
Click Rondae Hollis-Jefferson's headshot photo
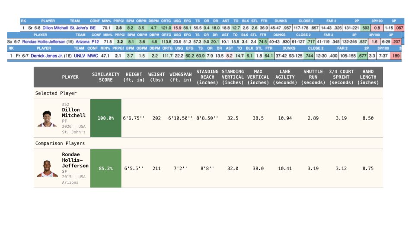point(47,169)
